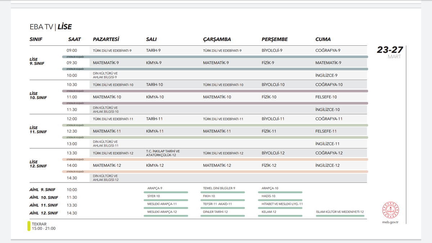Screen dimensions: 432x243
Task: Click the TARİH-11 cell
Action: [154, 119]
